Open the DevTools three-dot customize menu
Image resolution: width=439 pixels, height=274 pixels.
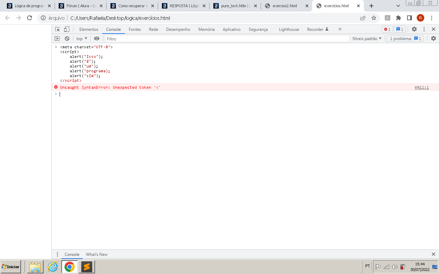[x=424, y=29]
